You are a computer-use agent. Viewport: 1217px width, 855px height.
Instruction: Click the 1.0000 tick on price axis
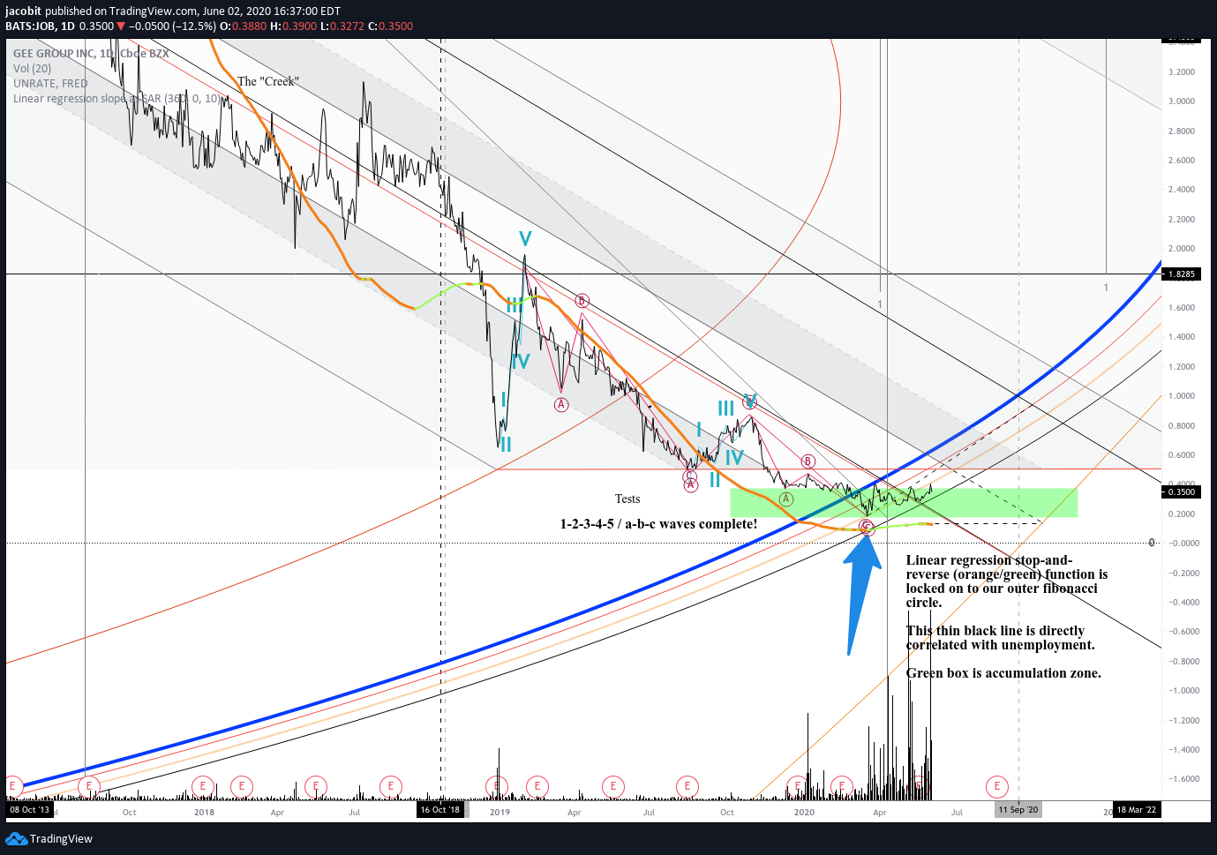point(1182,396)
